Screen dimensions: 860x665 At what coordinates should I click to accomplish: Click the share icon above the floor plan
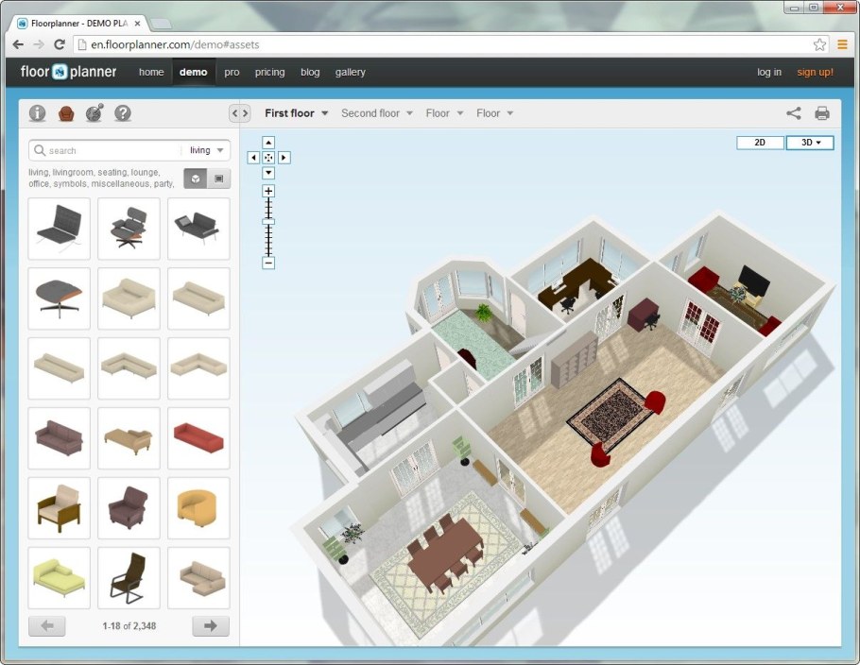(x=793, y=112)
